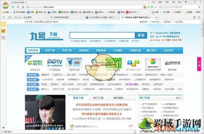204x134 pixels.
Task: Click the plus icon at sidebar bottom
Action: click(x=3, y=128)
